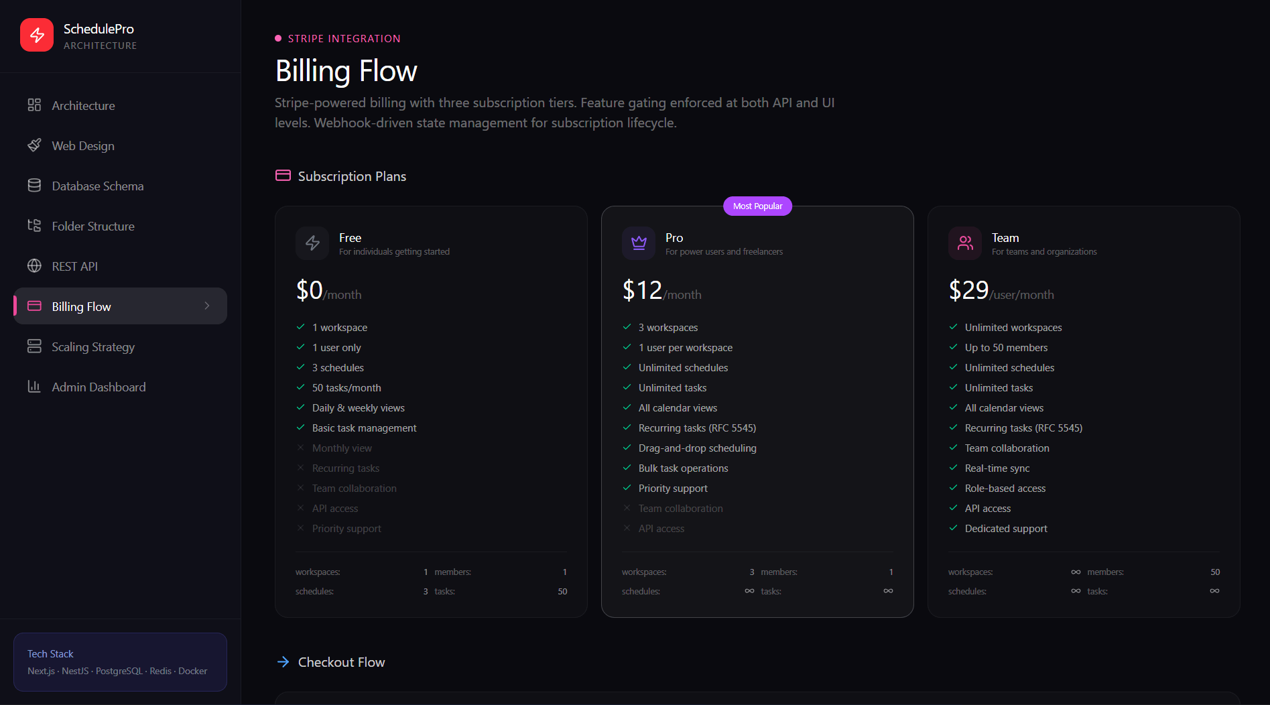Screen dimensions: 1270x705
Task: Click the Admin Dashboard chart icon
Action: [34, 386]
